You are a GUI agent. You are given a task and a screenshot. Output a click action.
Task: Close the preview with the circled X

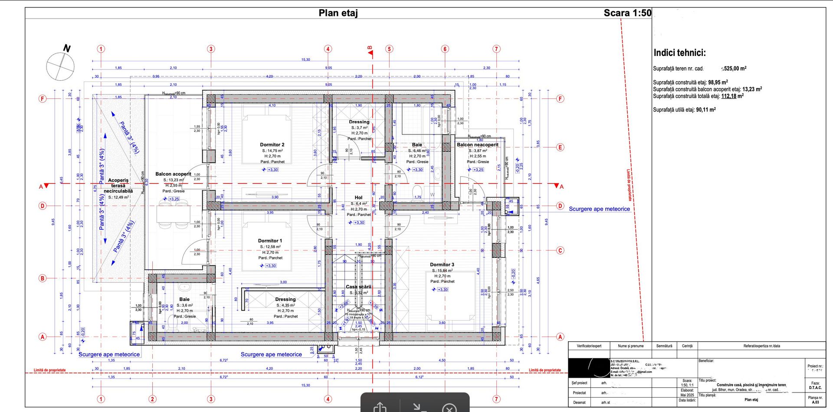pyautogui.click(x=449, y=408)
